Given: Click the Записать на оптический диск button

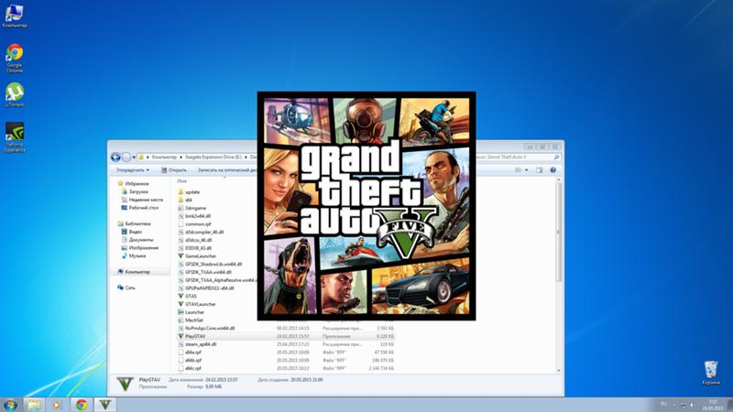Looking at the screenshot, I should click(227, 170).
